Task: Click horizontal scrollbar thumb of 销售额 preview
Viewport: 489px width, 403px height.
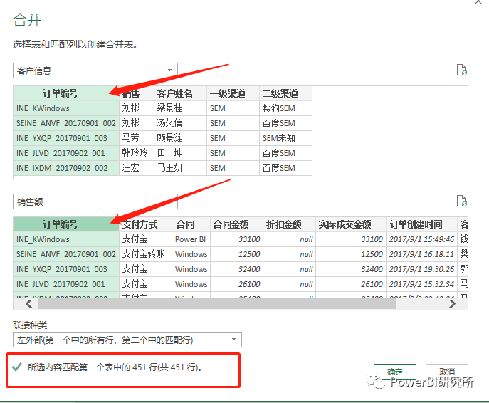Action: [x=217, y=303]
